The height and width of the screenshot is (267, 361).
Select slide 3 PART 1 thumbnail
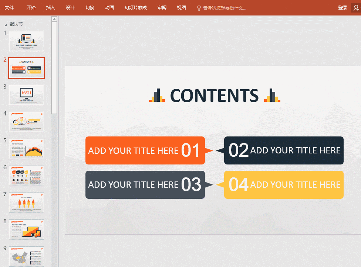click(x=27, y=95)
